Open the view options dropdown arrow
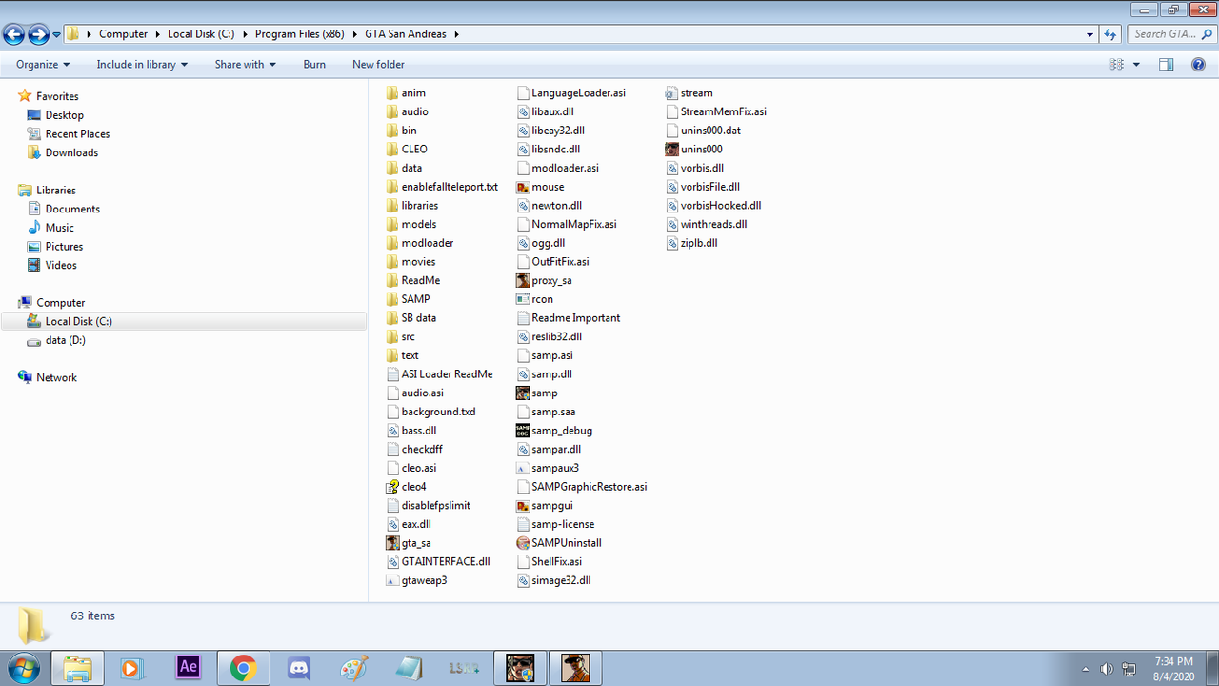The width and height of the screenshot is (1219, 686). [1136, 64]
